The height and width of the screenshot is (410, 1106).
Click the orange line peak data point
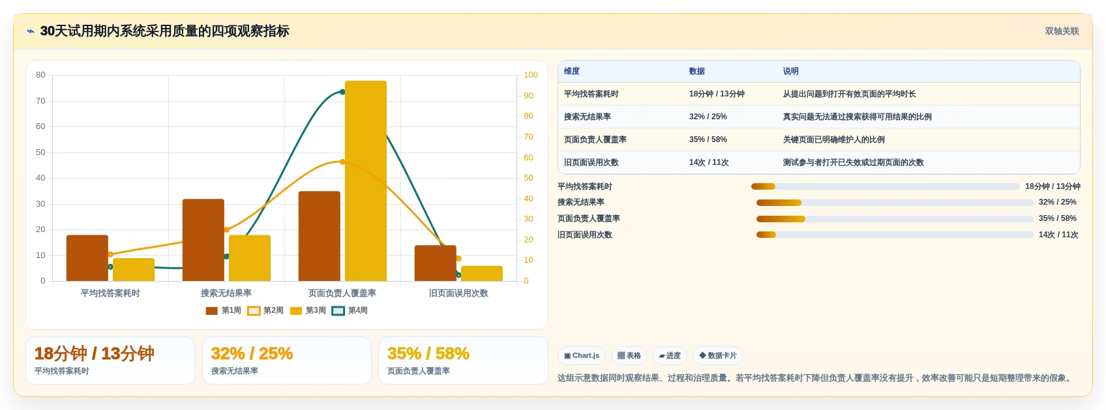coord(342,162)
